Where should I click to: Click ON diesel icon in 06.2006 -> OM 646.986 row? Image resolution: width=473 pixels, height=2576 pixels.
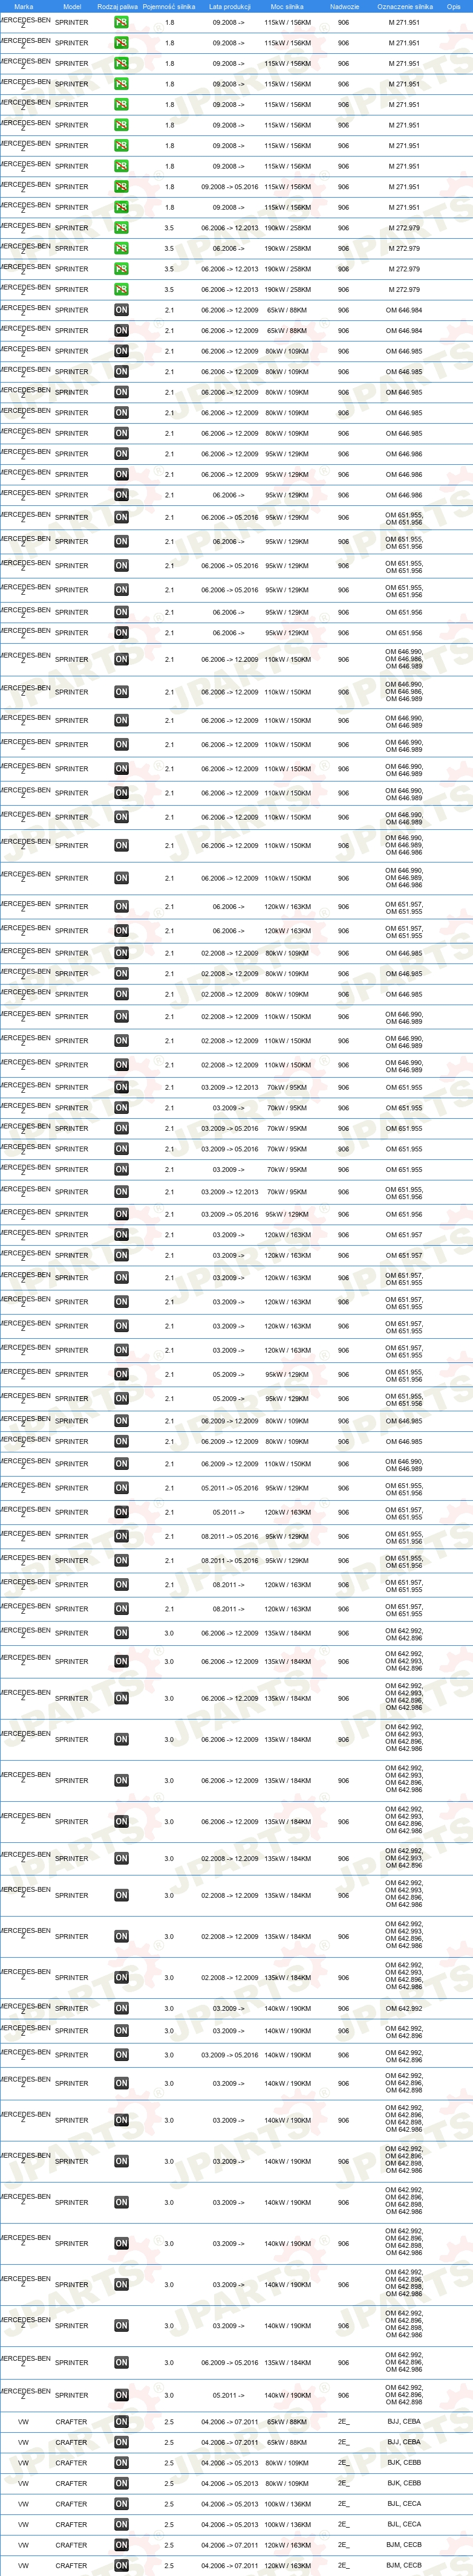click(121, 495)
